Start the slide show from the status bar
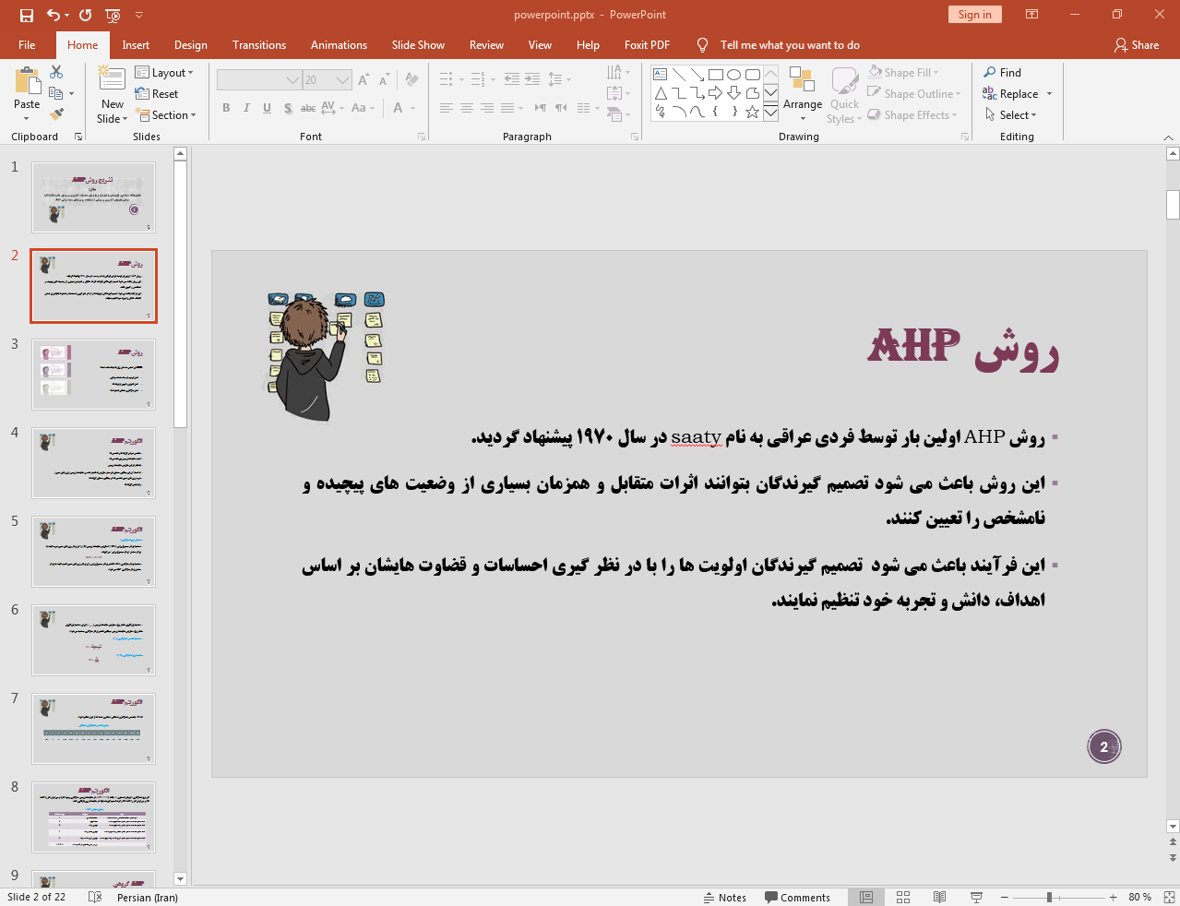1180x906 pixels. pyautogui.click(x=976, y=897)
